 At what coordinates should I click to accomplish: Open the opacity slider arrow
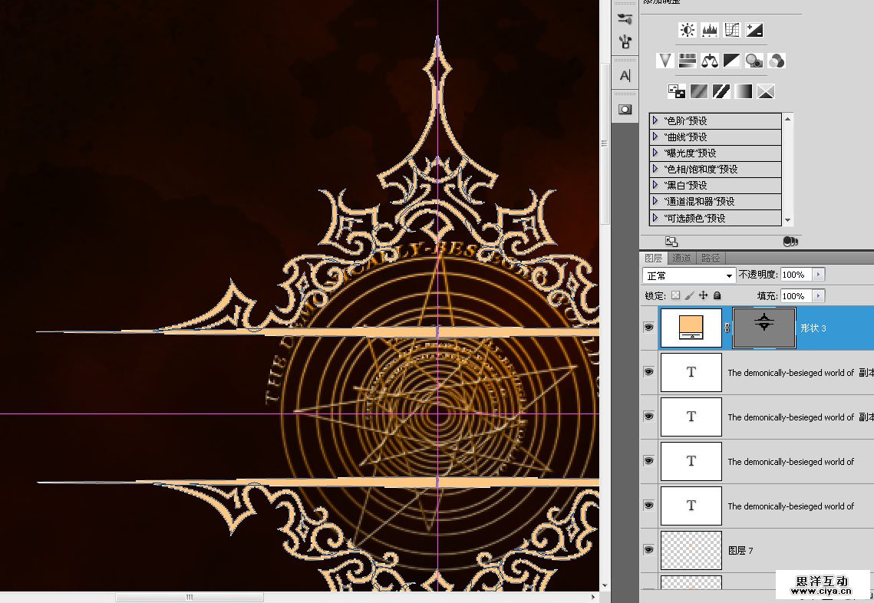(818, 275)
